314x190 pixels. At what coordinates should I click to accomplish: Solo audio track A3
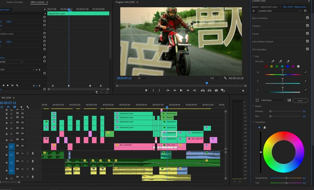[x=28, y=169]
